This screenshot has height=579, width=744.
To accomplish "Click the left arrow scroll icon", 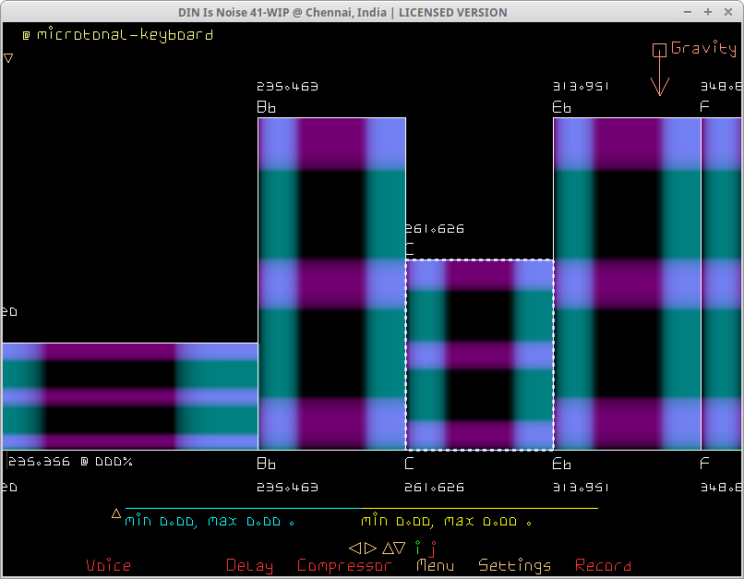I will (x=355, y=548).
